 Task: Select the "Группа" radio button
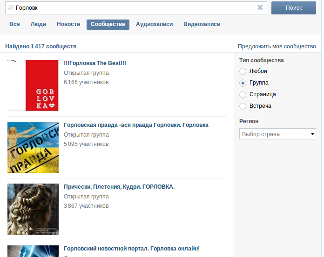click(243, 83)
